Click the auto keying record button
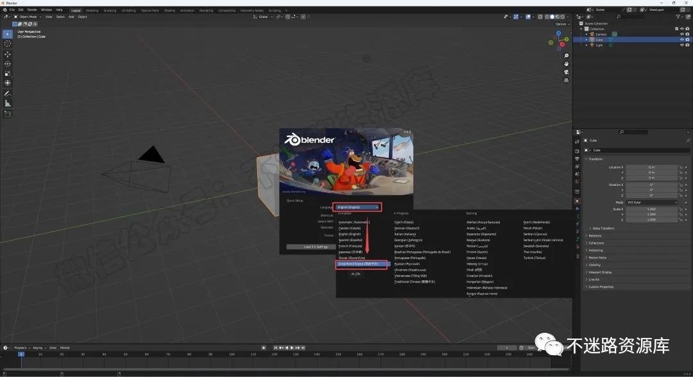This screenshot has height=377, width=693. tap(264, 348)
